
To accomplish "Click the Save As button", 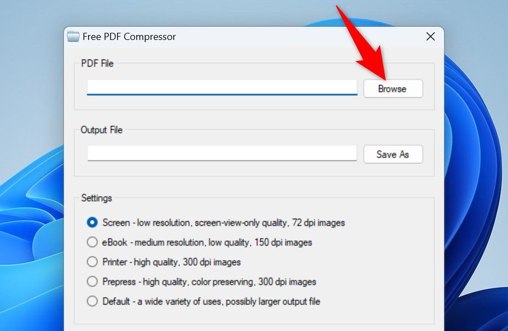I will tap(393, 154).
